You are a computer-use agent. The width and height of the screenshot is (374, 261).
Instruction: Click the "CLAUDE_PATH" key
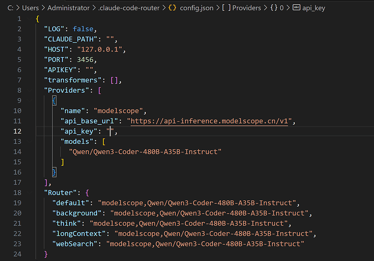[70, 39]
